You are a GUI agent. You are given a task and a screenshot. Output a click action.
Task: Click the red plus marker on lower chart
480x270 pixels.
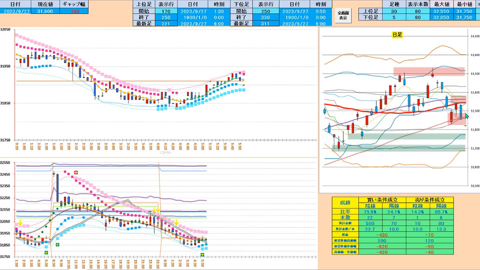coord(75,172)
